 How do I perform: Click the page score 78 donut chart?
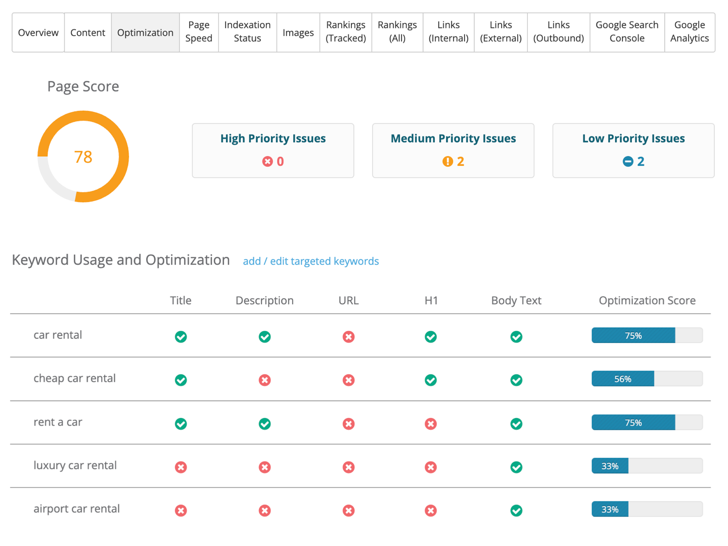click(83, 157)
